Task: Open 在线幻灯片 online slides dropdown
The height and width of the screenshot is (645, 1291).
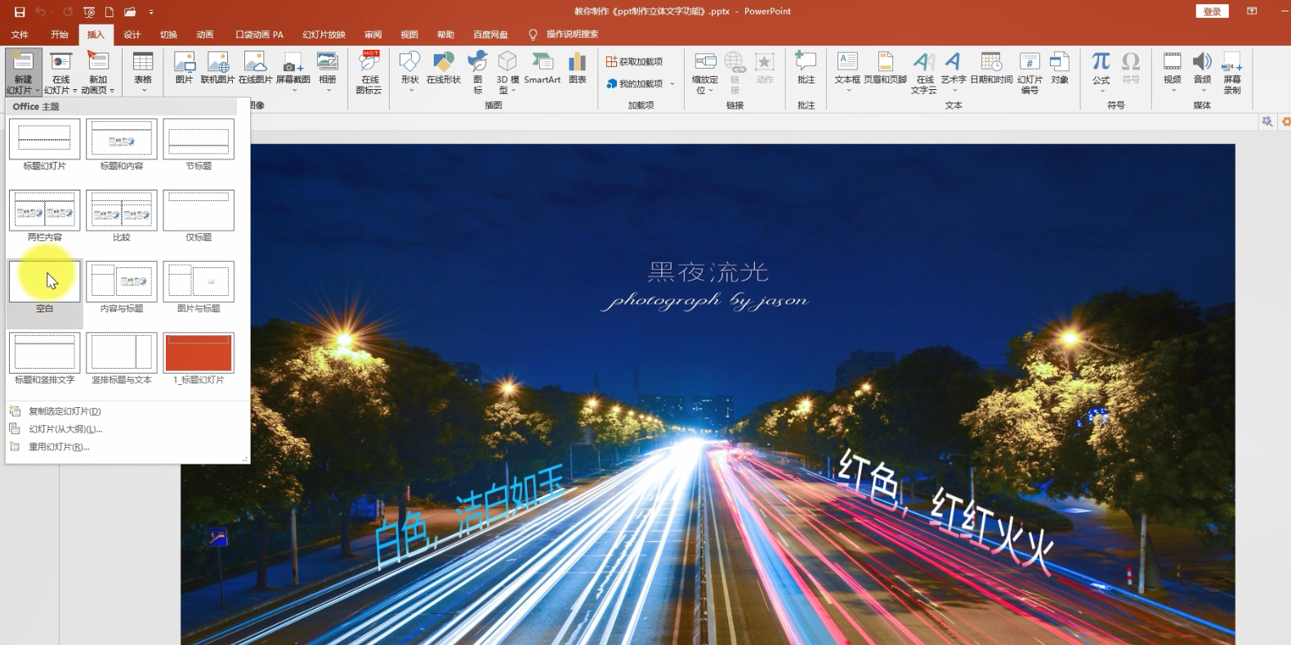Action: pyautogui.click(x=61, y=72)
